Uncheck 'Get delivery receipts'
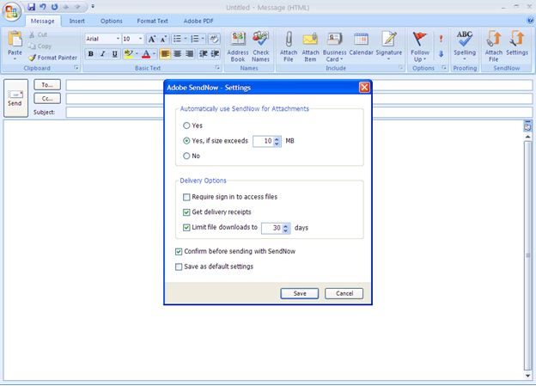Screen dimensions: 536x386 [186, 212]
